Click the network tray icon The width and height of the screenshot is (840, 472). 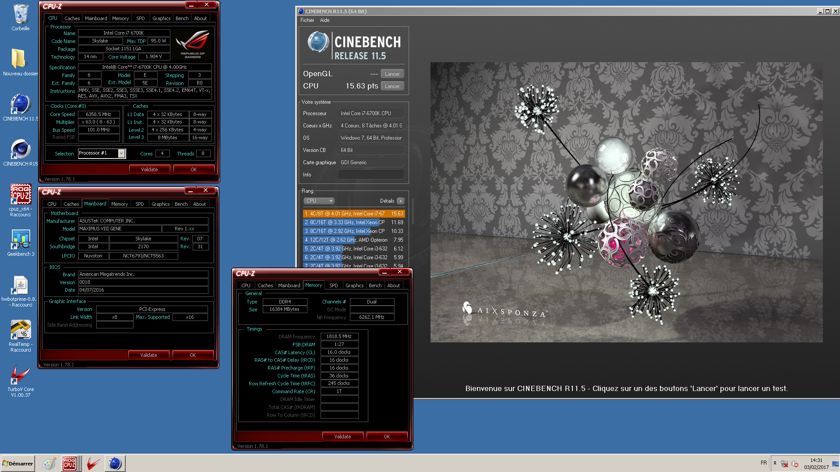(x=785, y=463)
